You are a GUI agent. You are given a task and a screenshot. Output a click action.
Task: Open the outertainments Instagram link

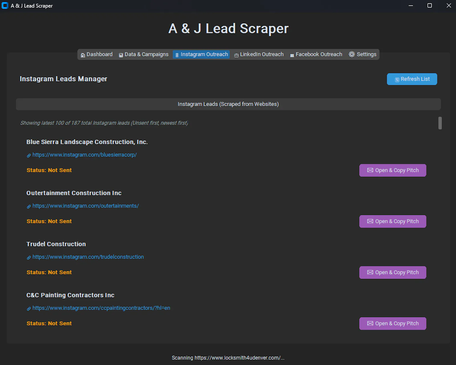85,206
